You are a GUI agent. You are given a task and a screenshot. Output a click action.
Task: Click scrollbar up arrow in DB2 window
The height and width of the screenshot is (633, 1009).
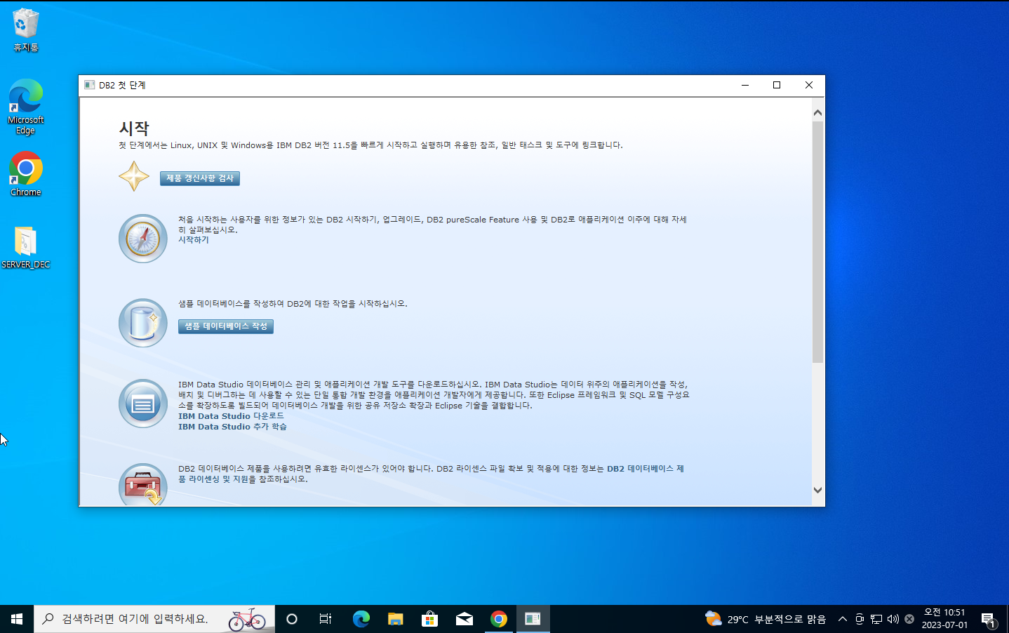(x=817, y=112)
